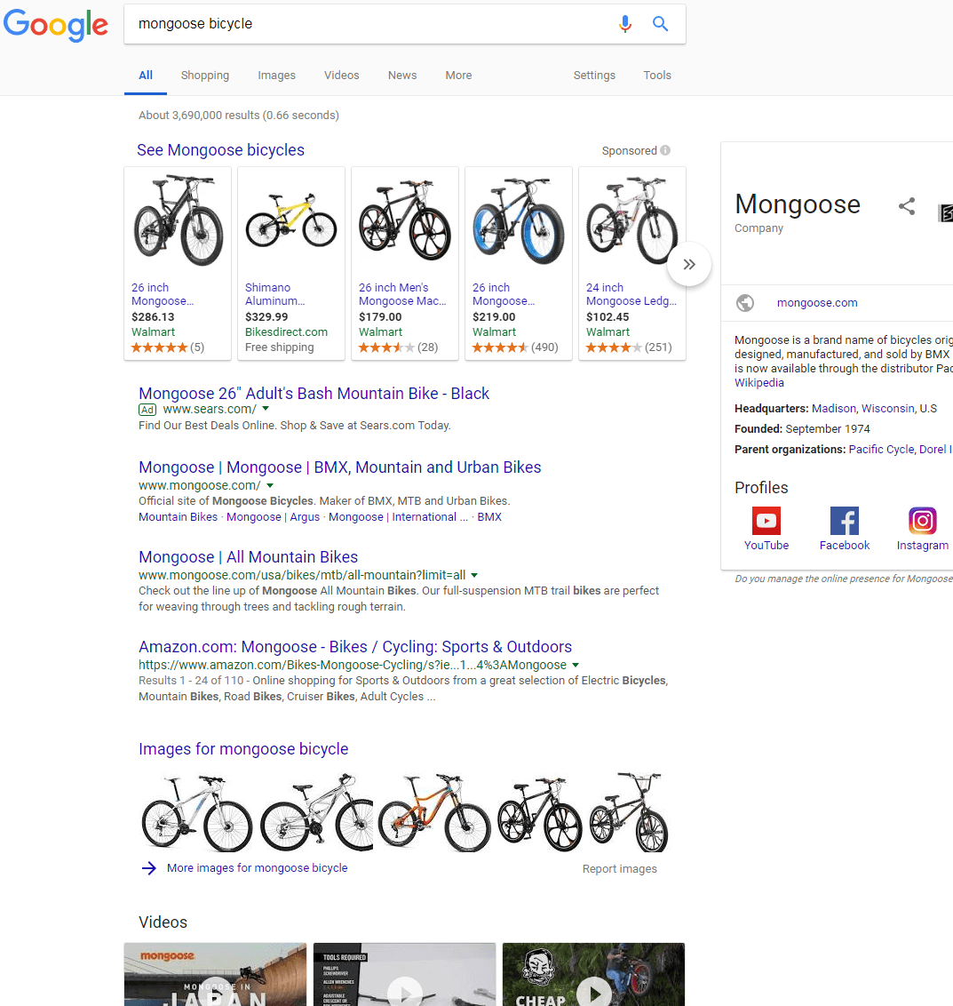Switch to the Shopping tab
This screenshot has height=1006, width=953.
pos(204,76)
